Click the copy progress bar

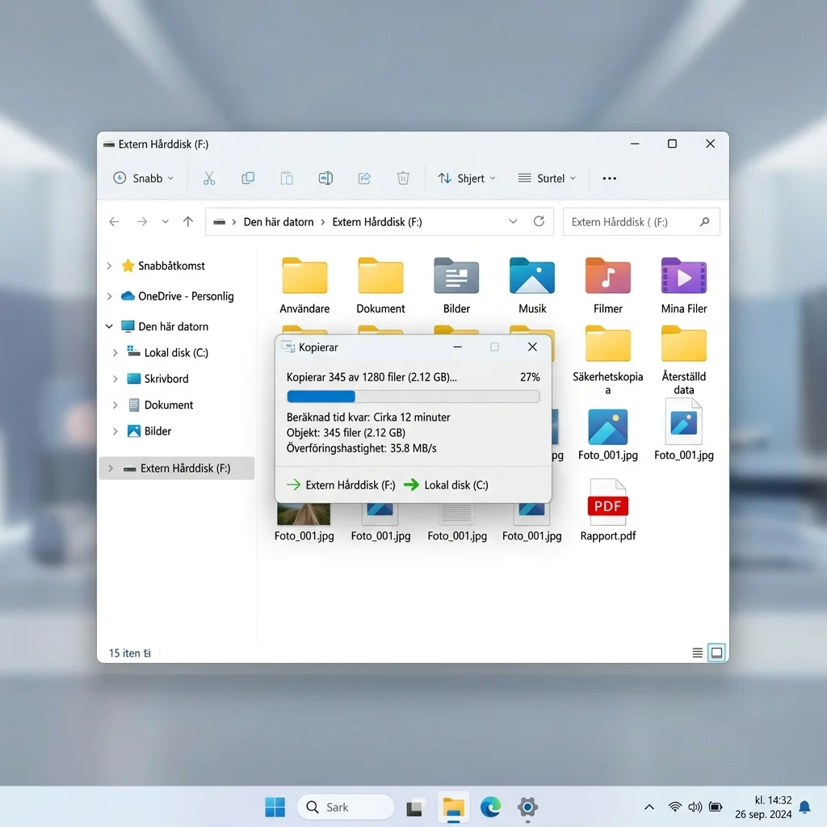pos(413,396)
